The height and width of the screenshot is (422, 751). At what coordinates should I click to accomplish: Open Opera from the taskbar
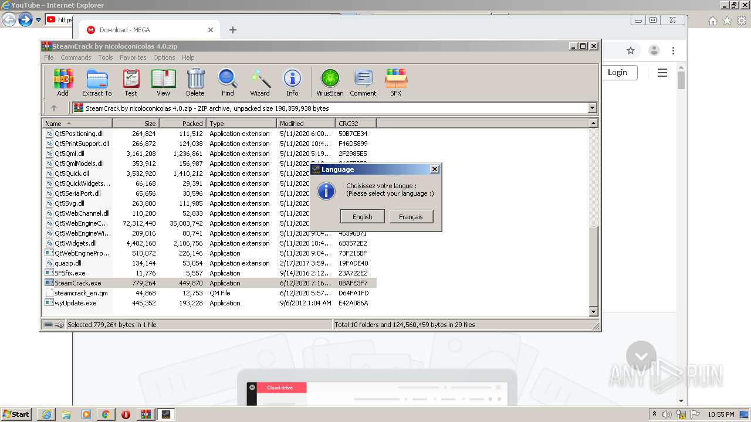point(126,414)
